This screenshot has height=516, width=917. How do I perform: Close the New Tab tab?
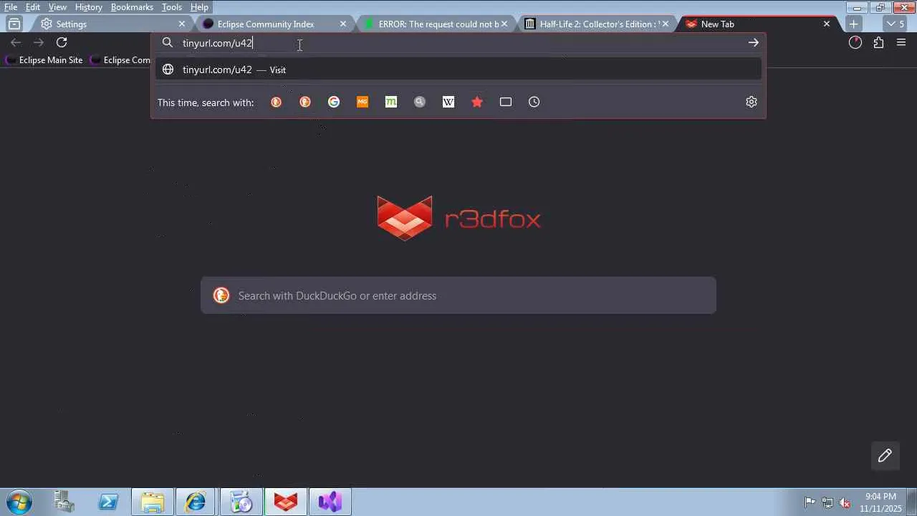(x=826, y=24)
